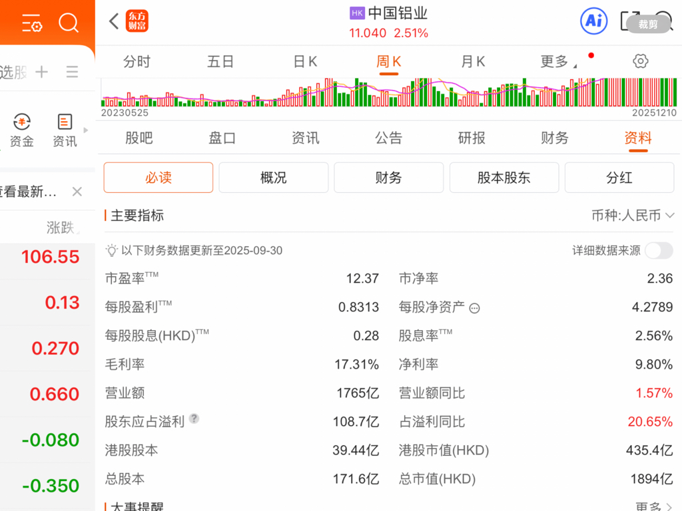Tap the 市净率 value 2.36

660,278
